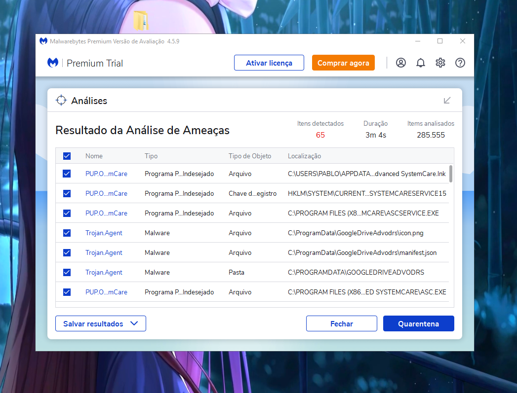Open PUP.O...mCare link for ASC.EXE row
This screenshot has width=517, height=393.
coord(106,292)
